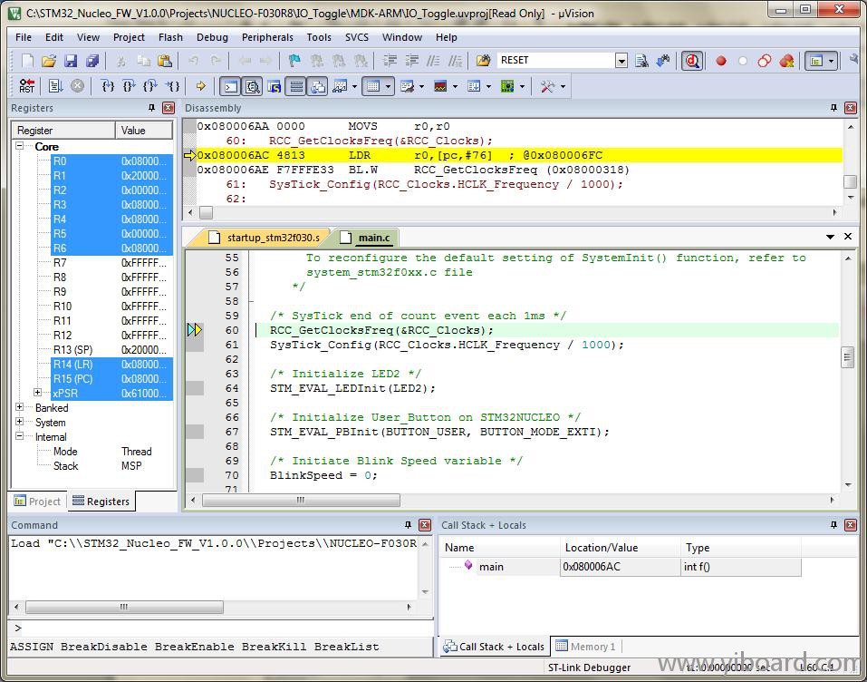
Task: Create a new file from the toolbar
Action: click(x=27, y=61)
